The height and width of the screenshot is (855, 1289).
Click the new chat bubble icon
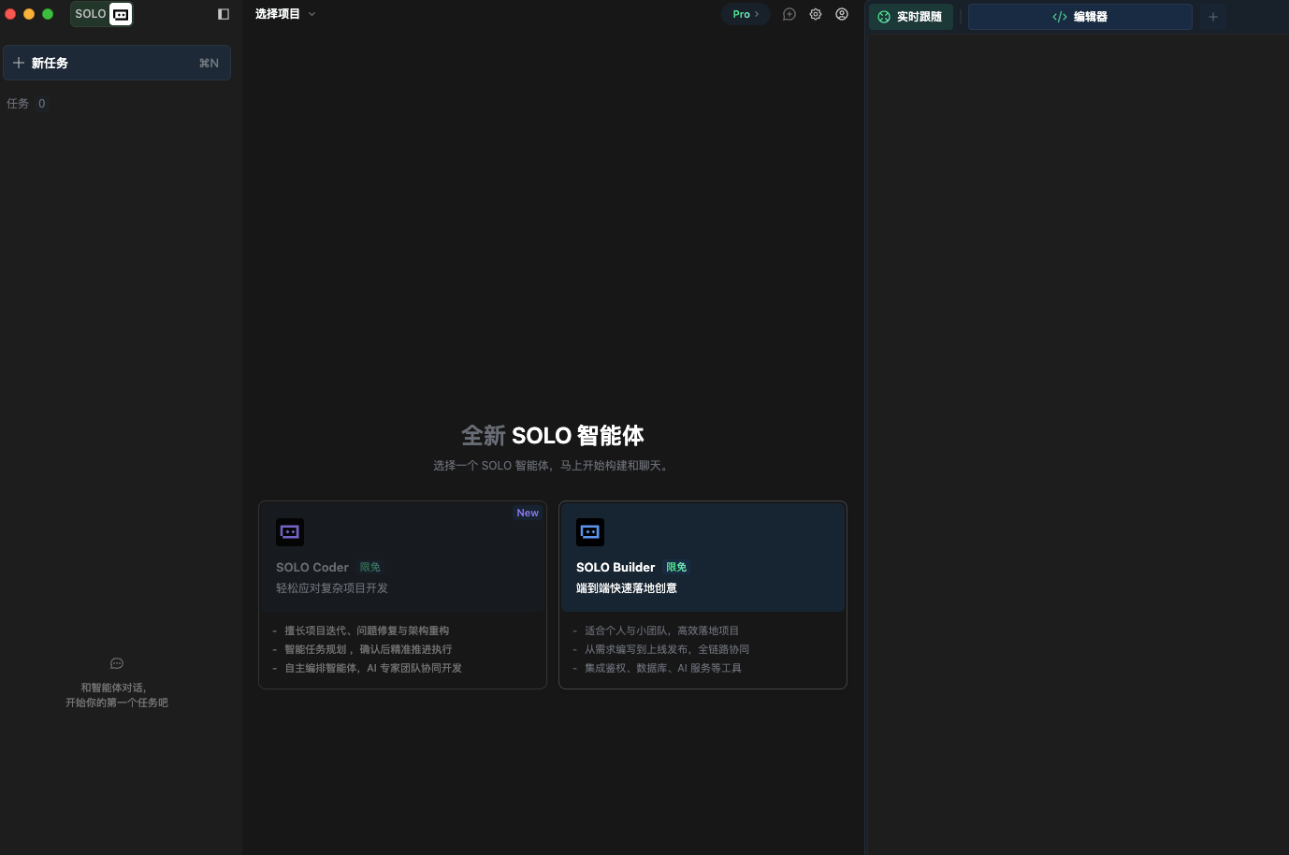pyautogui.click(x=789, y=14)
